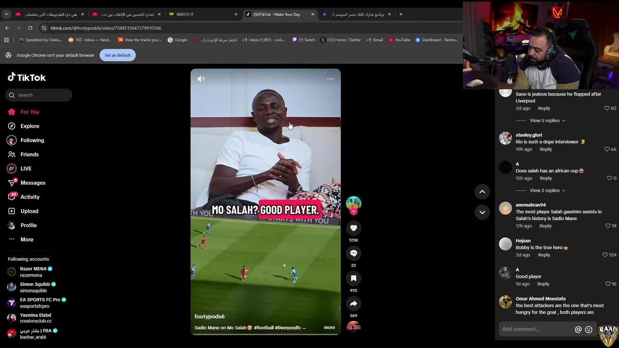Insert a mention with the @ icon
The width and height of the screenshot is (619, 348).
click(x=578, y=330)
